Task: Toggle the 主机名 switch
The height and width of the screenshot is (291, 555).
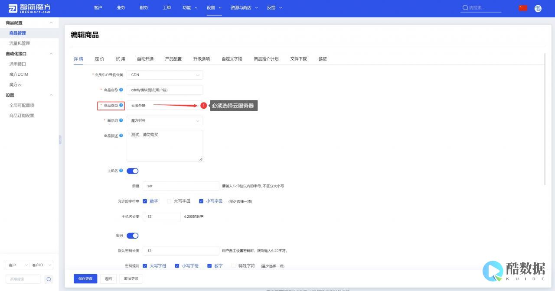Action: pyautogui.click(x=132, y=171)
